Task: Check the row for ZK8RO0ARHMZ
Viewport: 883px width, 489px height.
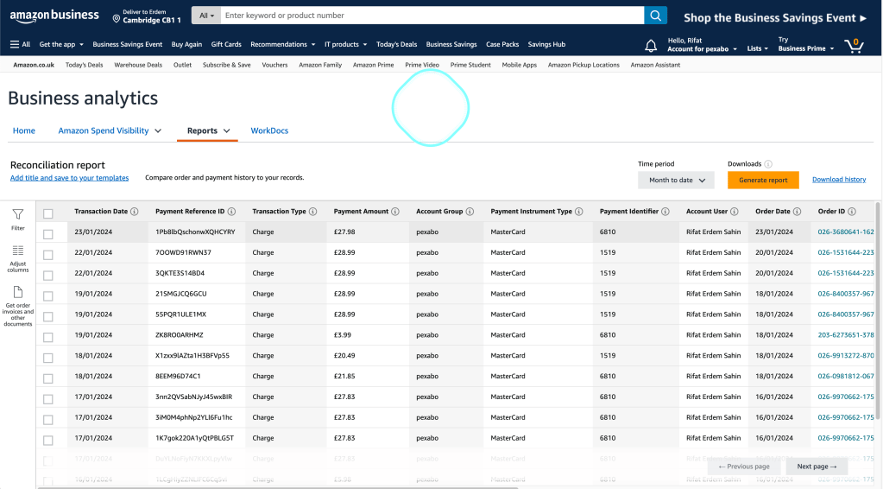Action: pyautogui.click(x=47, y=337)
